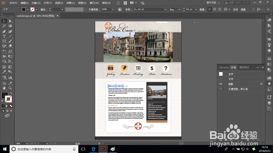The height and width of the screenshot is (153, 273).
Task: Select the Rotate tool
Action: click(x=4, y=51)
